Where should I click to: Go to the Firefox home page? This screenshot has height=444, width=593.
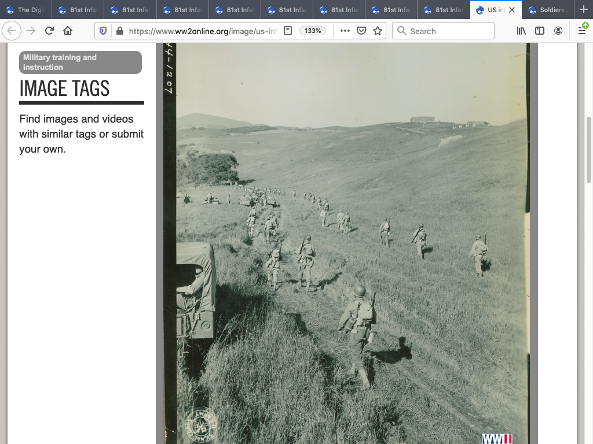tap(68, 31)
